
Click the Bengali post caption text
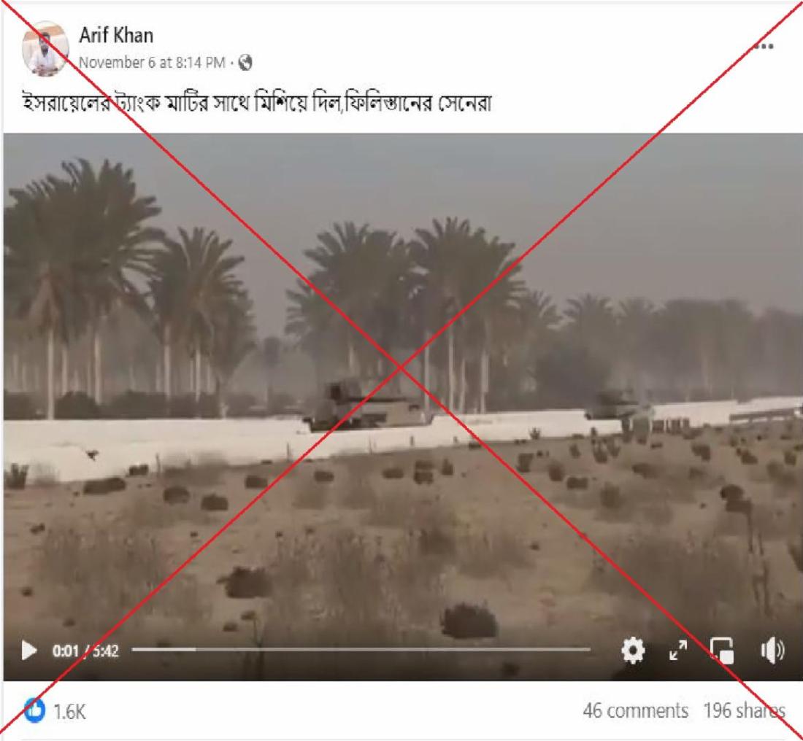coord(256,103)
